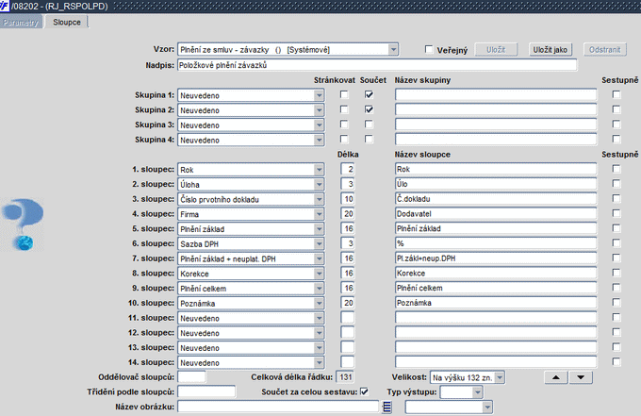Click the Odstranit button
Viewport: 641px width, 416px height.
604,49
